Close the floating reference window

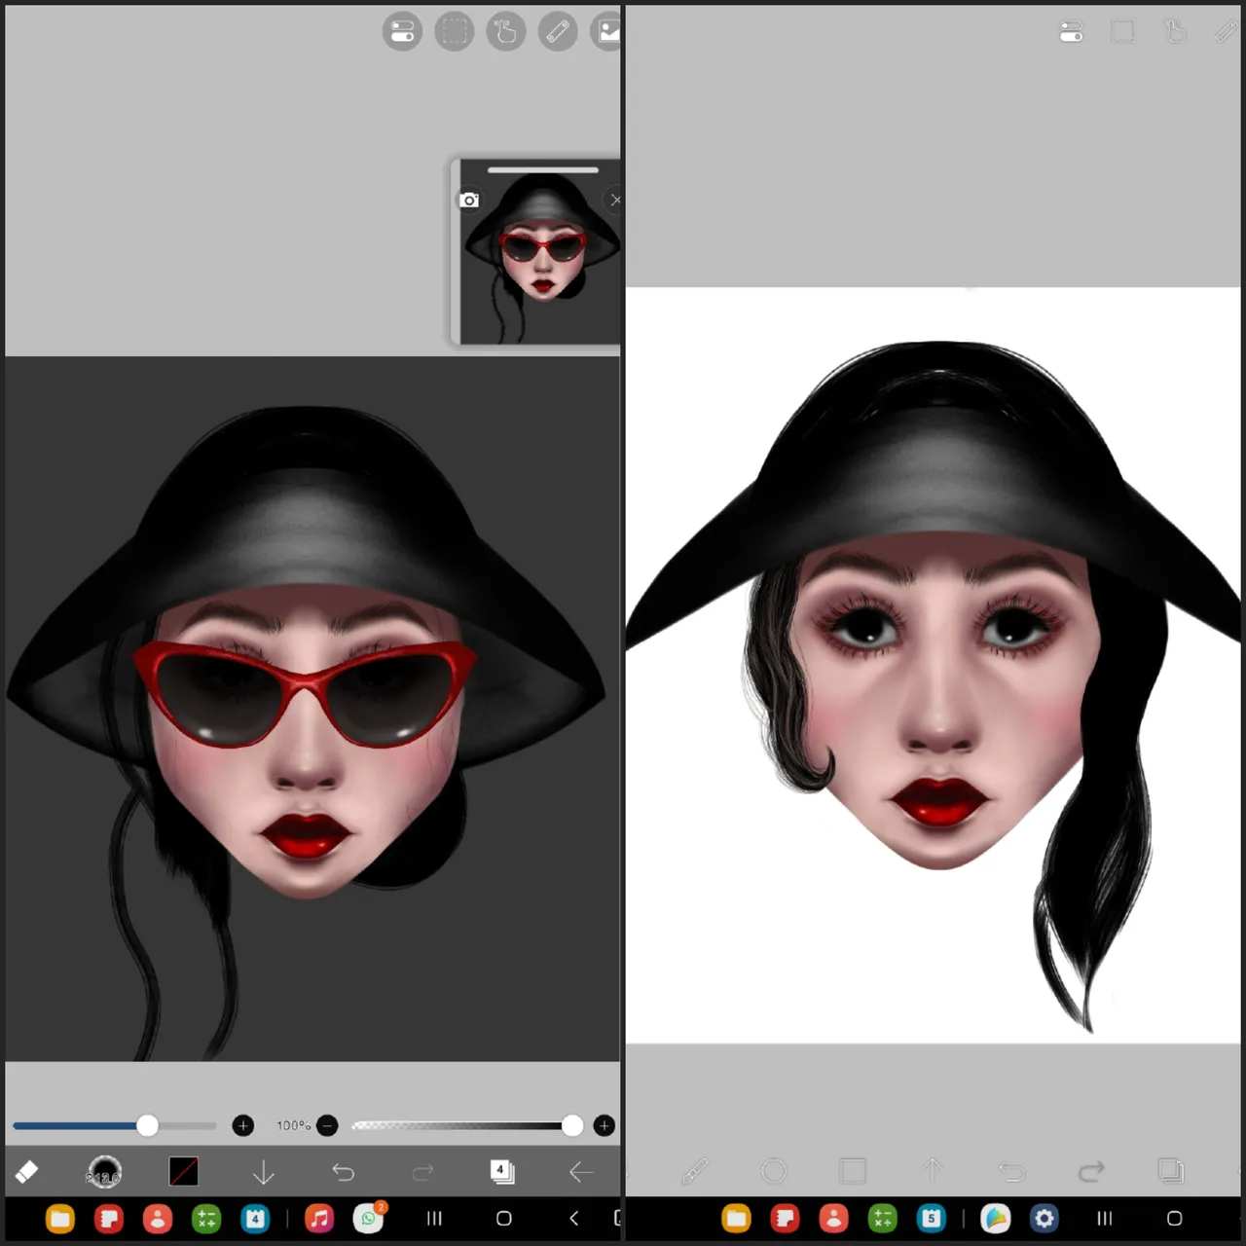[614, 200]
